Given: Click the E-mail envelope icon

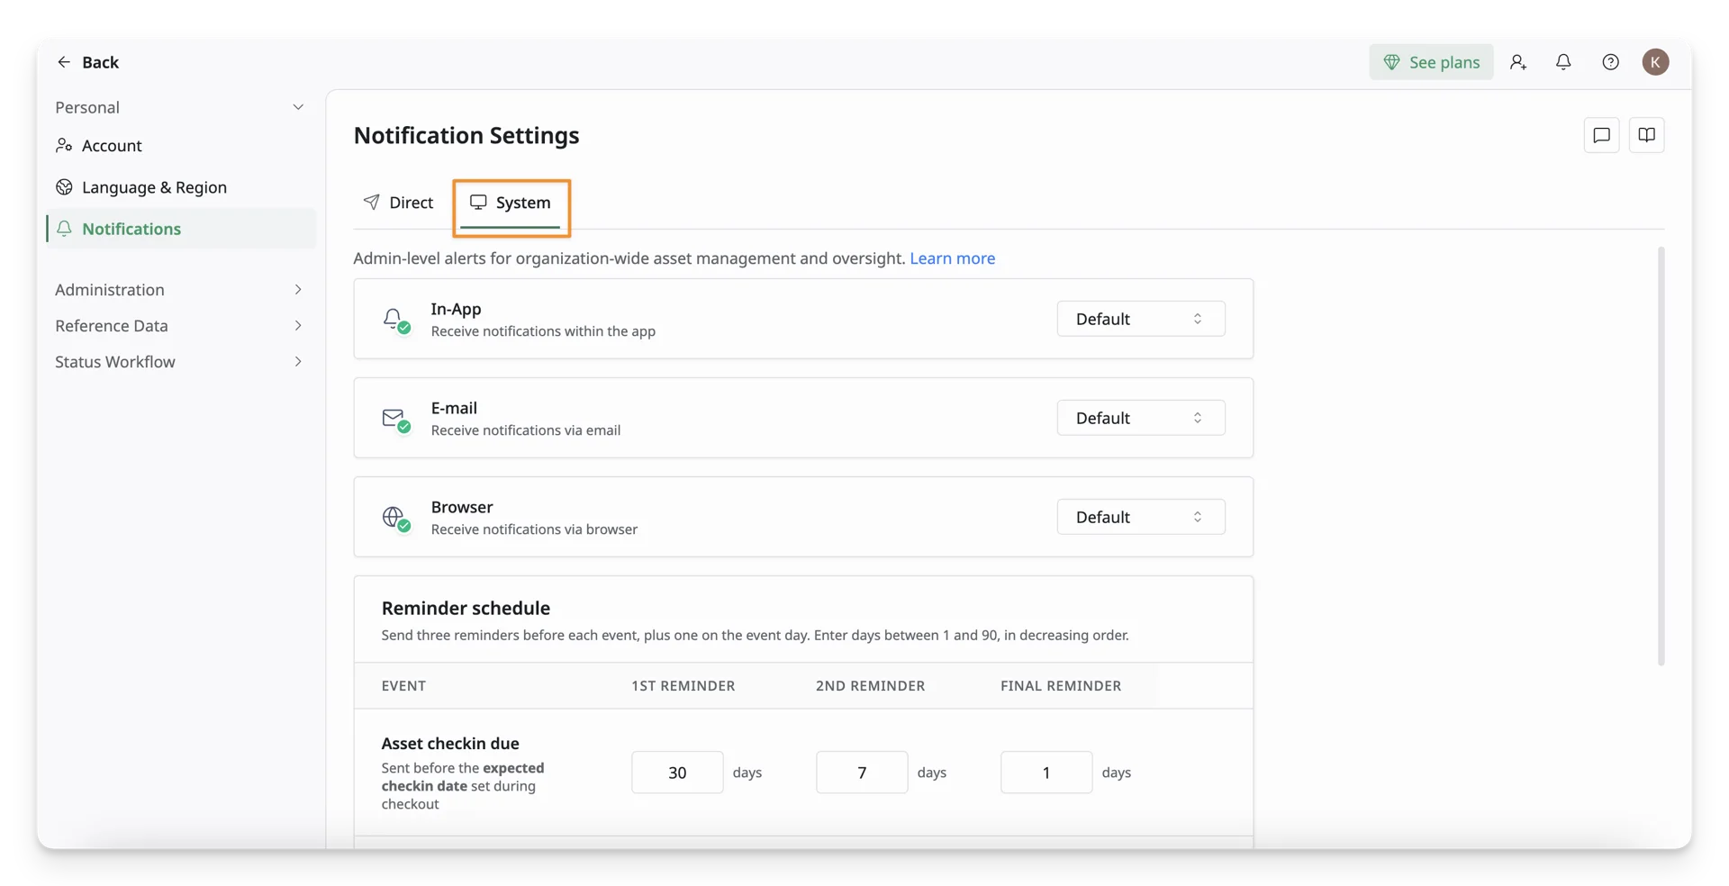Looking at the screenshot, I should (394, 419).
